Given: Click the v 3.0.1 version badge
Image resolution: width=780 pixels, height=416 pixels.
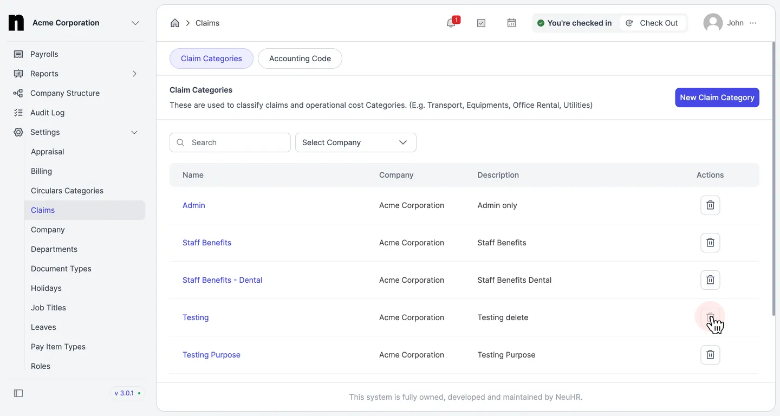Looking at the screenshot, I should coord(128,393).
